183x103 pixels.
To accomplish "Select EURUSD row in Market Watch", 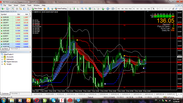I will pos(14,17).
